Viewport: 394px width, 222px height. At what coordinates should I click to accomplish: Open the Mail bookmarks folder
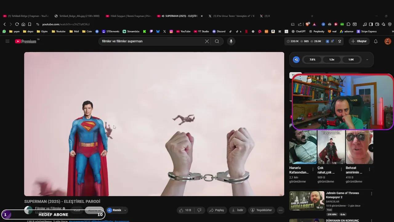tap(74, 31)
